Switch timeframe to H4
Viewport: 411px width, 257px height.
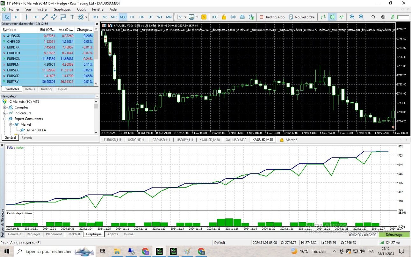coord(141,17)
